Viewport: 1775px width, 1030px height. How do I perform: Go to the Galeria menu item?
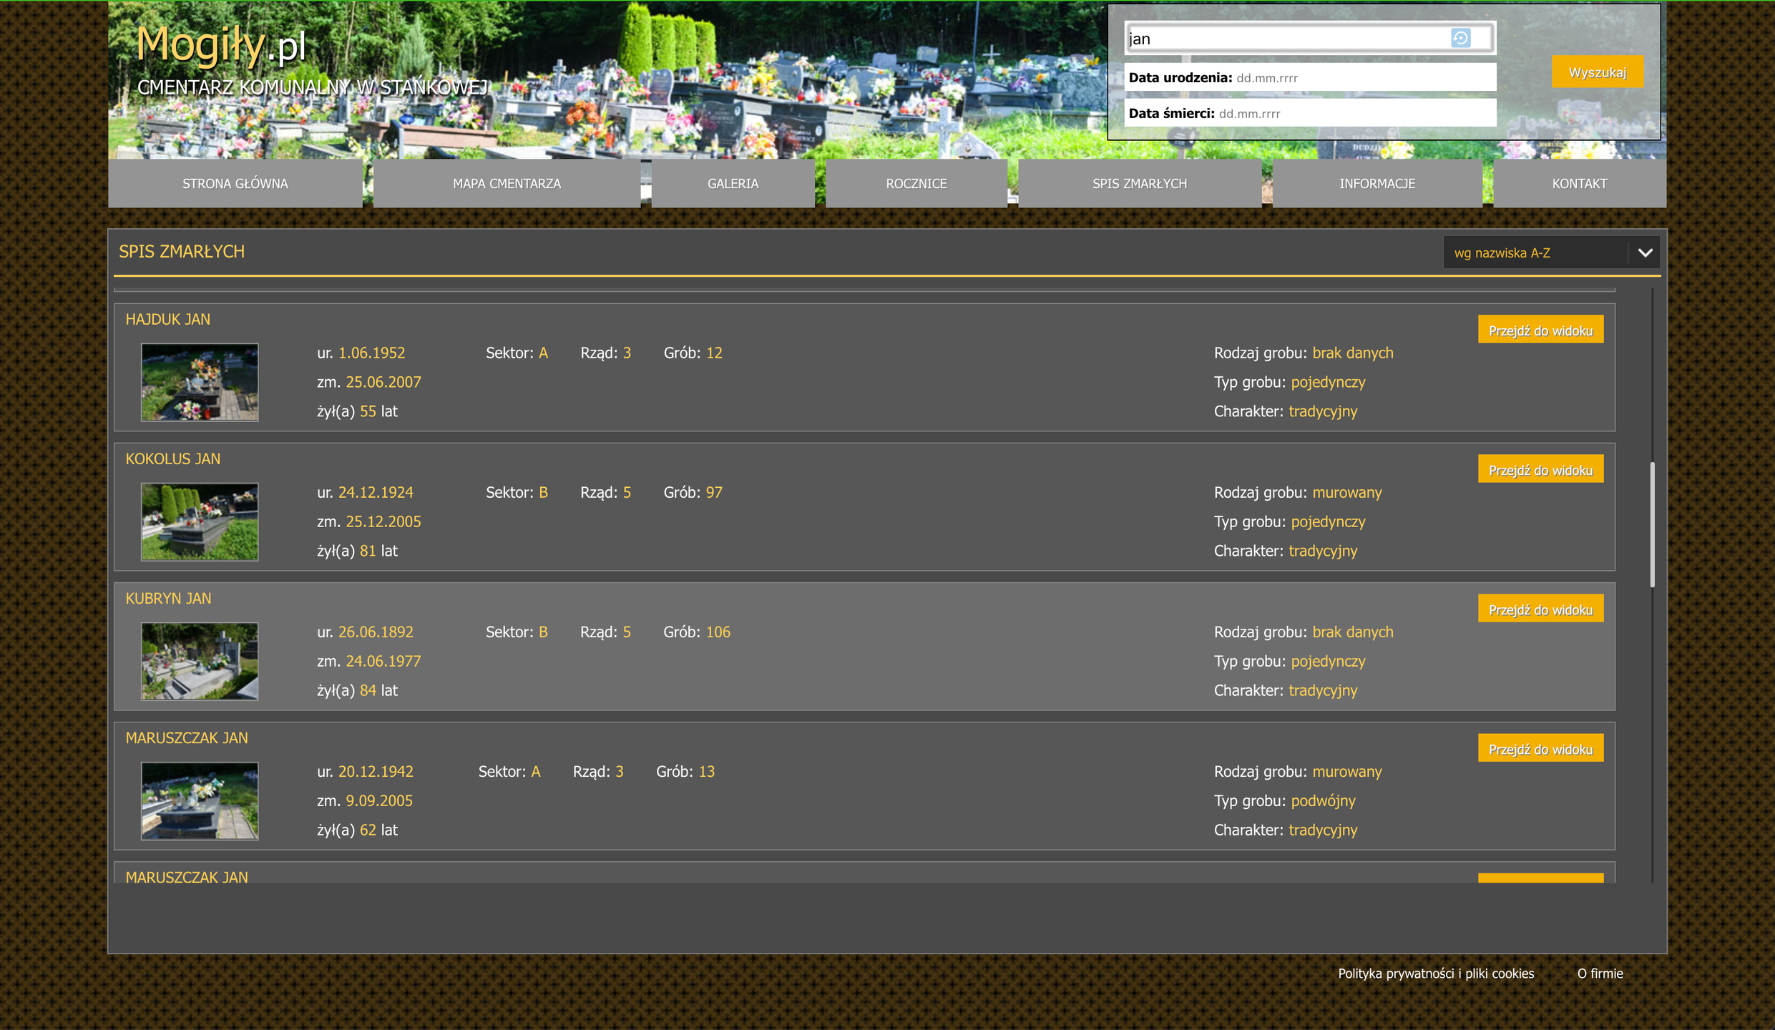click(733, 184)
